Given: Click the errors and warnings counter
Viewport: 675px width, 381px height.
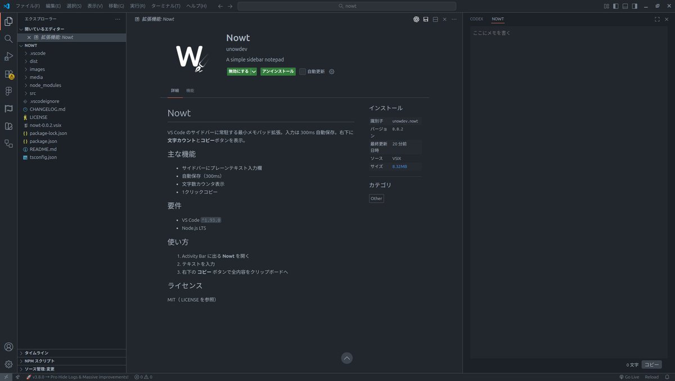Looking at the screenshot, I should pyautogui.click(x=143, y=377).
